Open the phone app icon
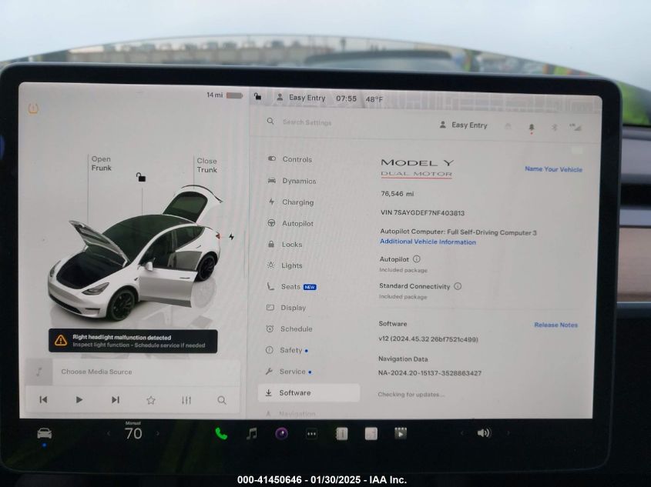Screen dimensions: 651x487 (x=221, y=433)
